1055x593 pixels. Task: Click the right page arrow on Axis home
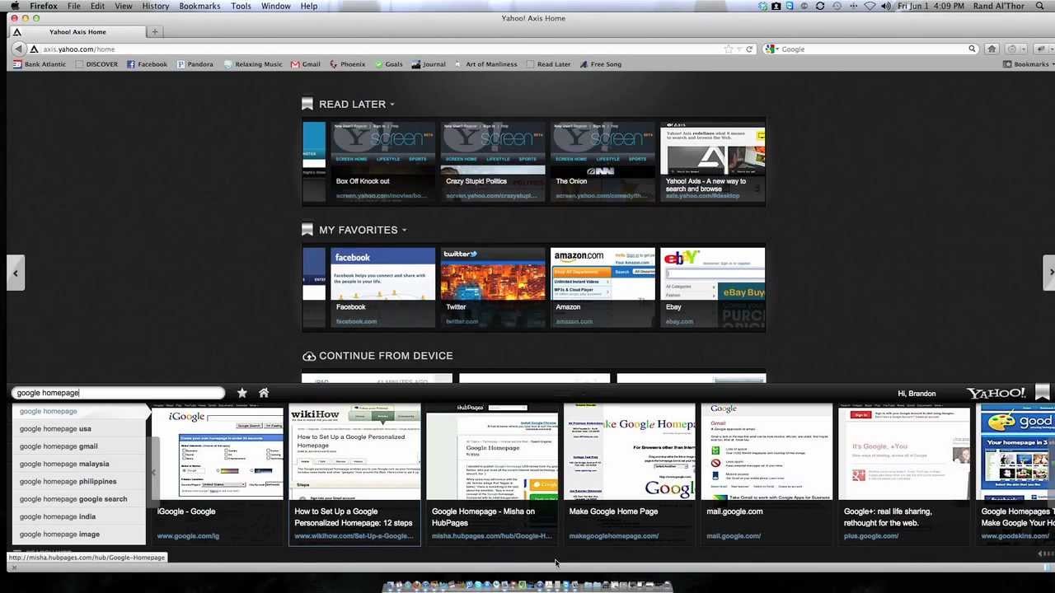1048,273
